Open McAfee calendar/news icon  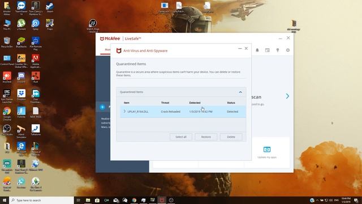[268, 50]
